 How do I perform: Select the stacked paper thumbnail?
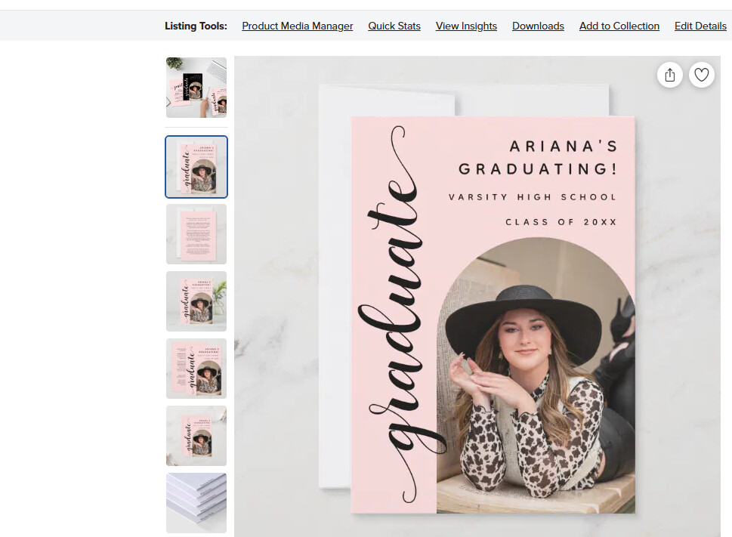[x=196, y=503]
